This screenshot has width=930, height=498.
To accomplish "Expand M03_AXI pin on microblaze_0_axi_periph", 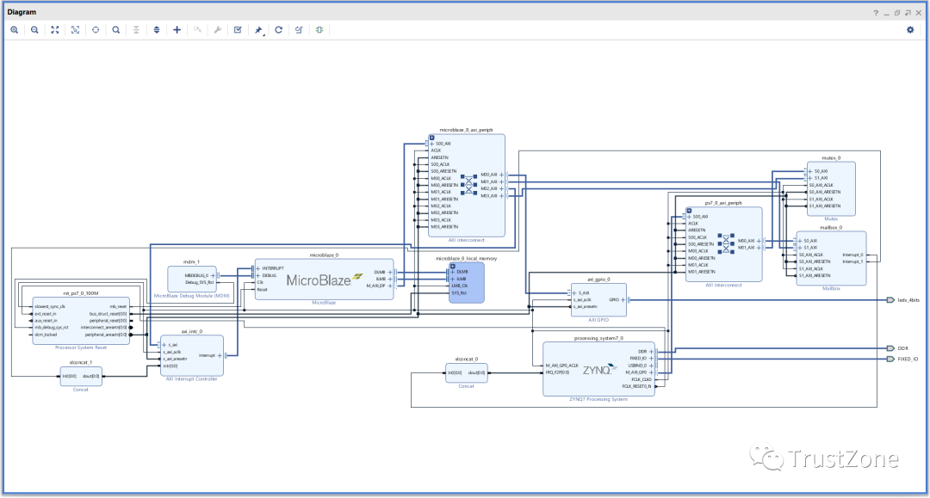I will click(x=502, y=196).
